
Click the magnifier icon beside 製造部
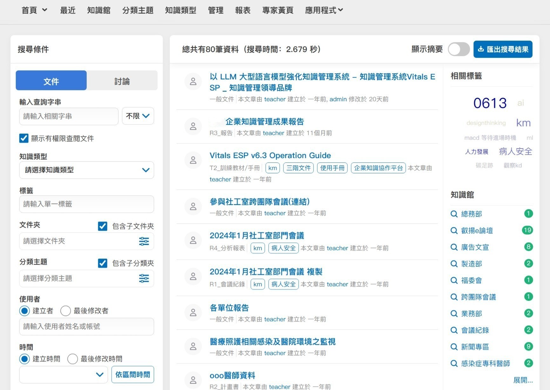454,264
